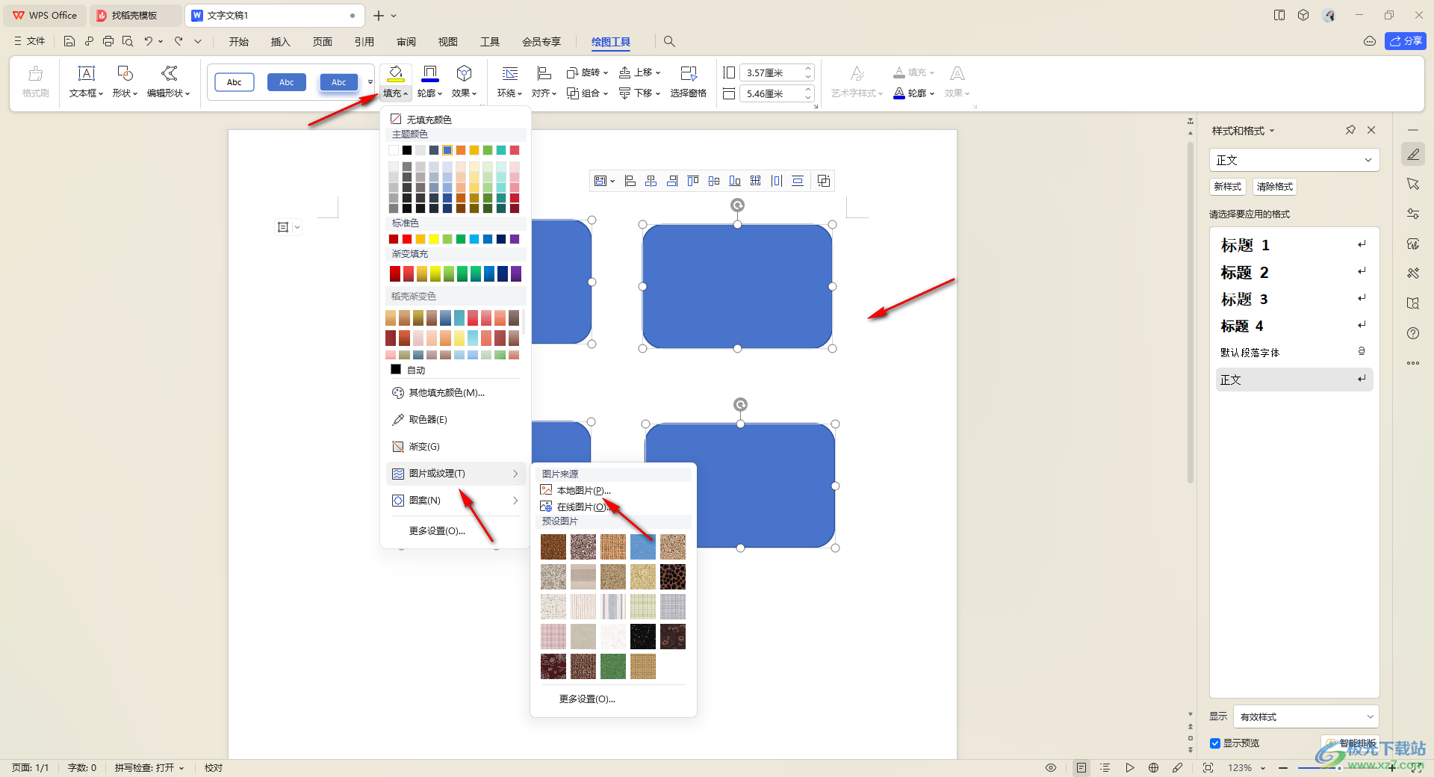Expand Picture or Texture submenu
The height and width of the screenshot is (777, 1434).
(456, 474)
